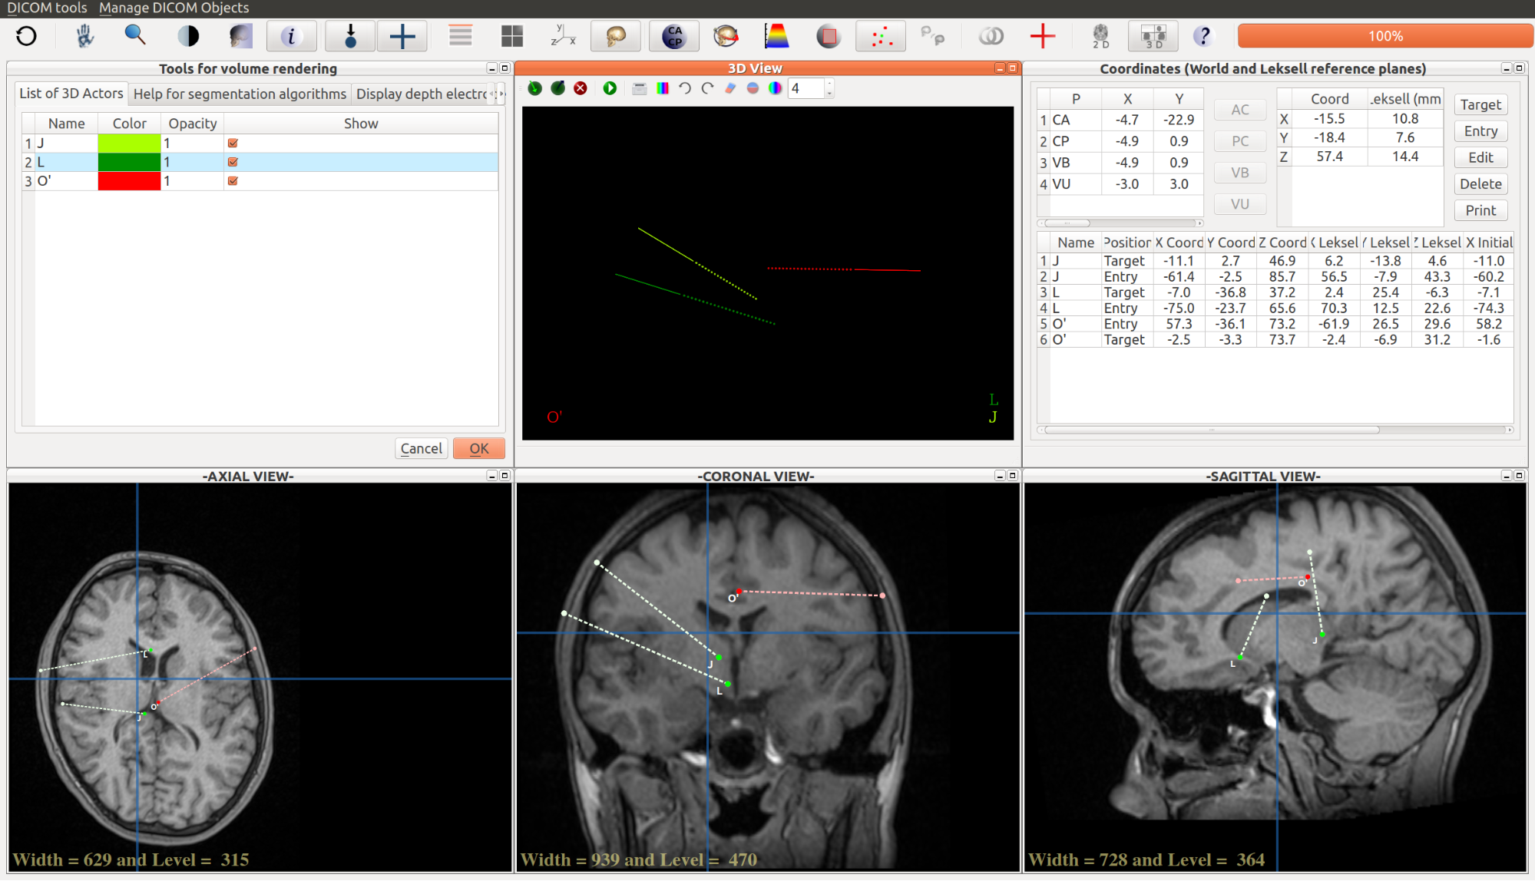Click the rainbow colormap icon
1535x881 pixels.
(x=777, y=36)
